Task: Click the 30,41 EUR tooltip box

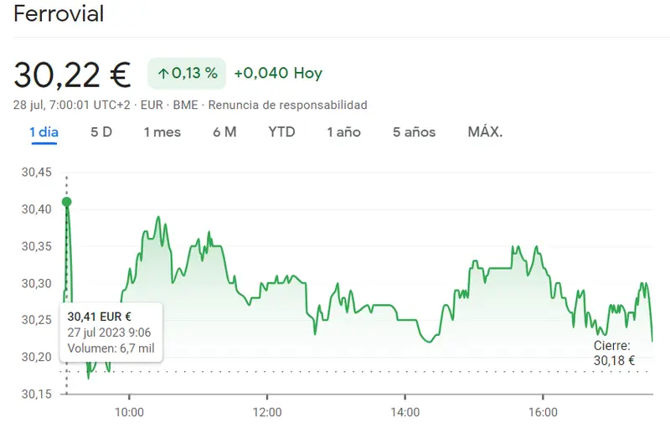Action: tap(111, 332)
